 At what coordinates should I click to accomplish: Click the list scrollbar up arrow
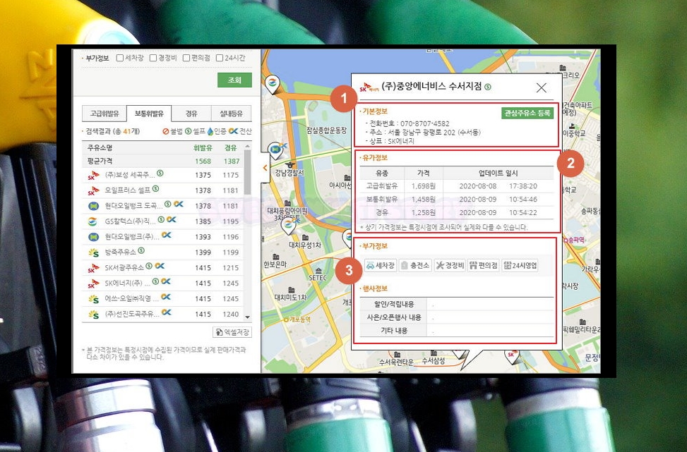pos(248,146)
